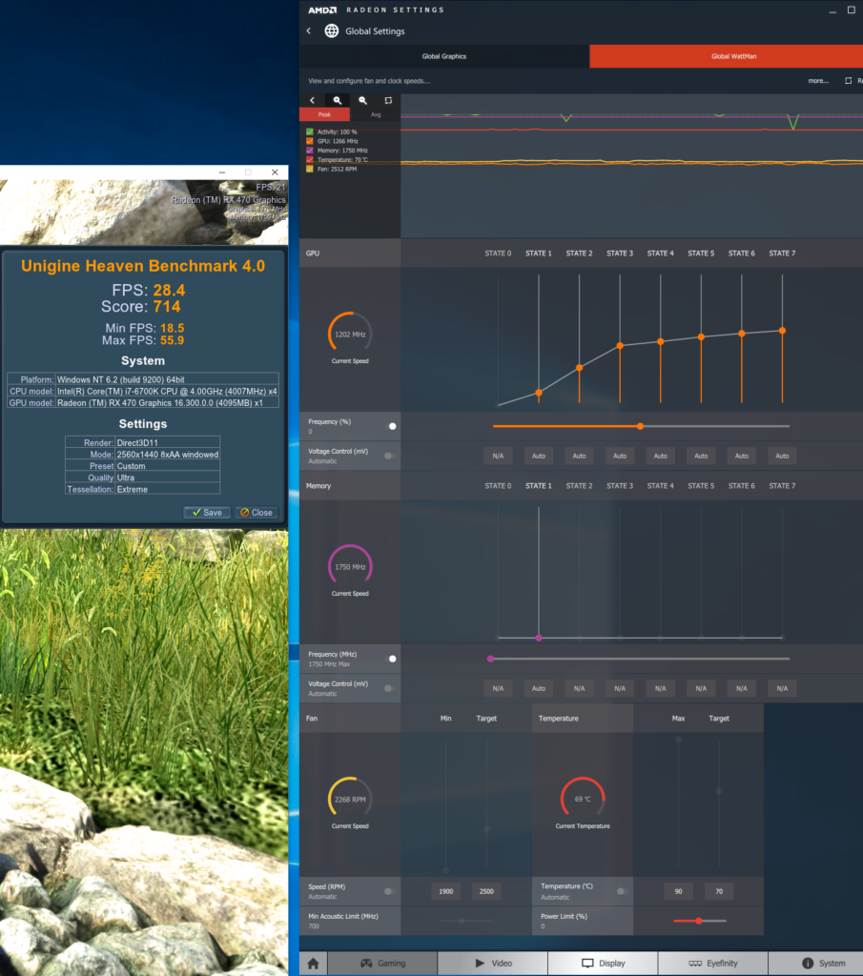
Task: Click the globe icon beside Global Settings
Action: pyautogui.click(x=332, y=31)
